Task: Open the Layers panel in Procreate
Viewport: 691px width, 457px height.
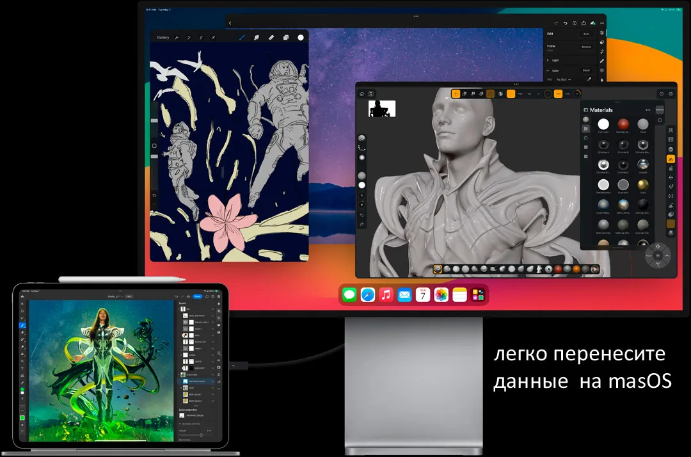Action: point(286,36)
